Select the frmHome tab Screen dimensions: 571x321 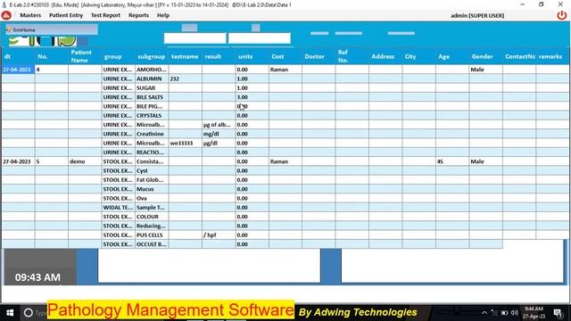52,29
